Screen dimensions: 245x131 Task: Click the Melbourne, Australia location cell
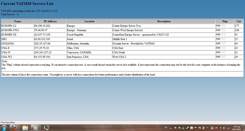click(89, 44)
